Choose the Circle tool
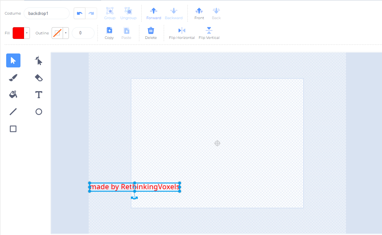 (x=38, y=112)
